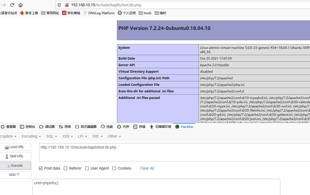
Task: Go to the browser home page
Action: click(x=20, y=5)
